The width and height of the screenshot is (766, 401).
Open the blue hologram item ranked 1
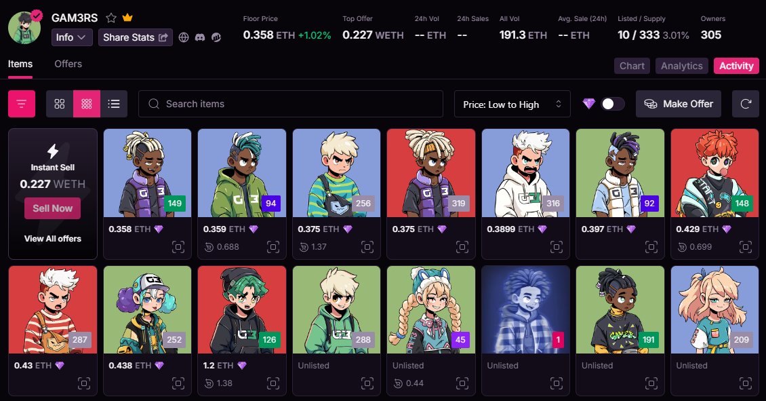[525, 309]
